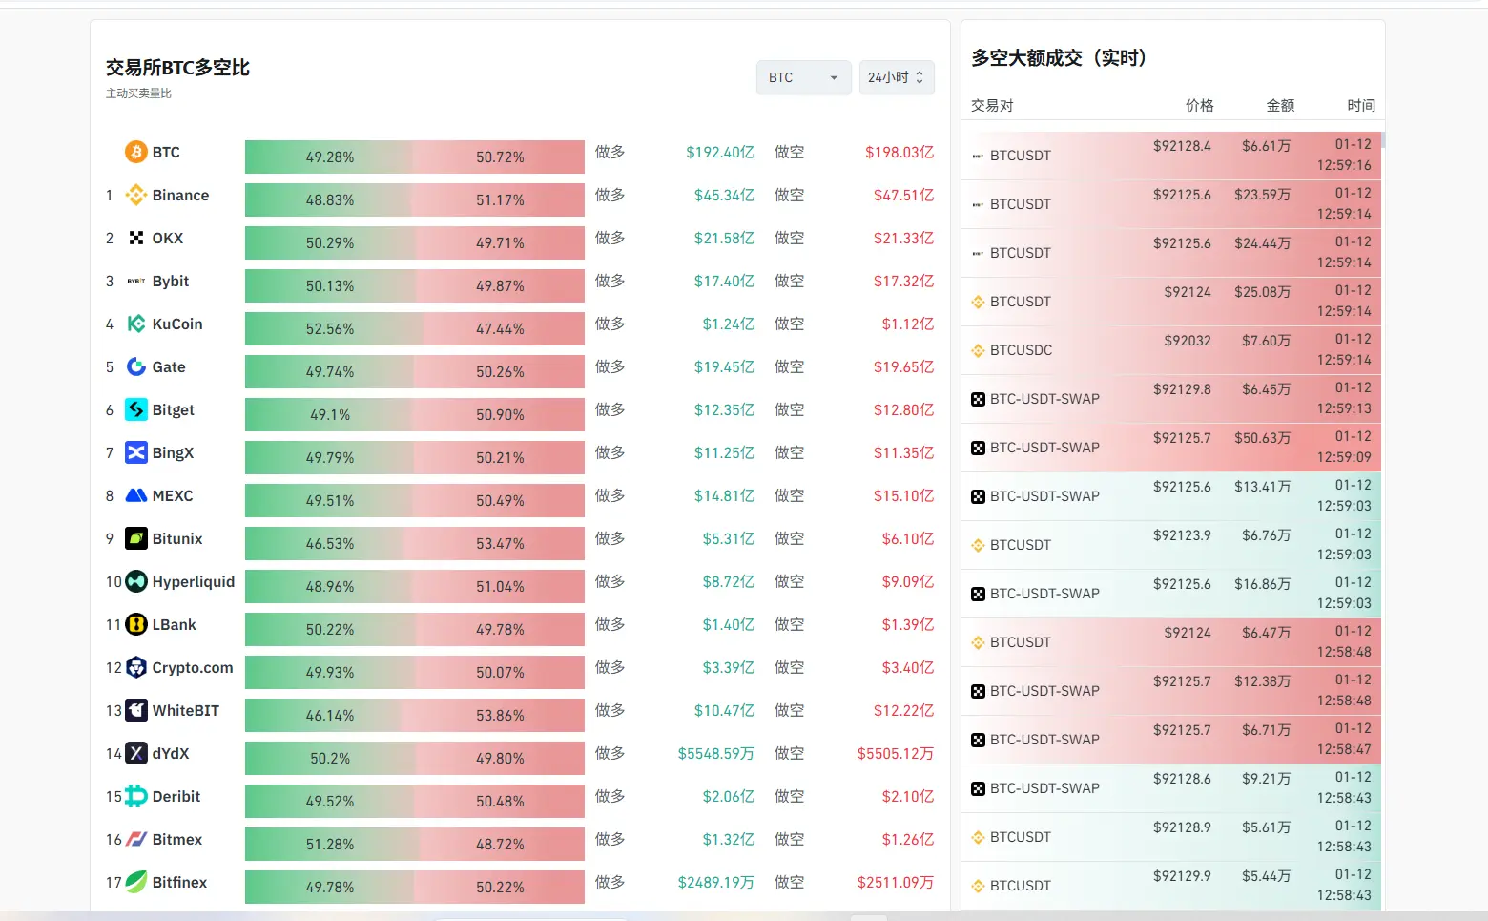Click the exchange icon in the $92129.9 trade row

tap(978, 886)
